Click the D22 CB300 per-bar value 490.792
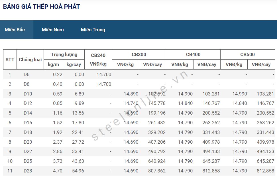The height and width of the screenshot is (179, 277). (x=157, y=151)
